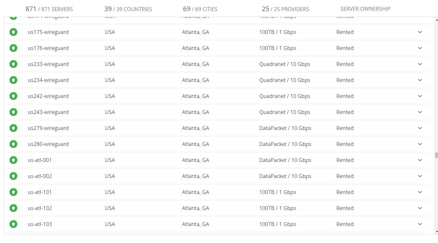Expand us-atl-002 server details chevron
The height and width of the screenshot is (243, 438).
420,176
